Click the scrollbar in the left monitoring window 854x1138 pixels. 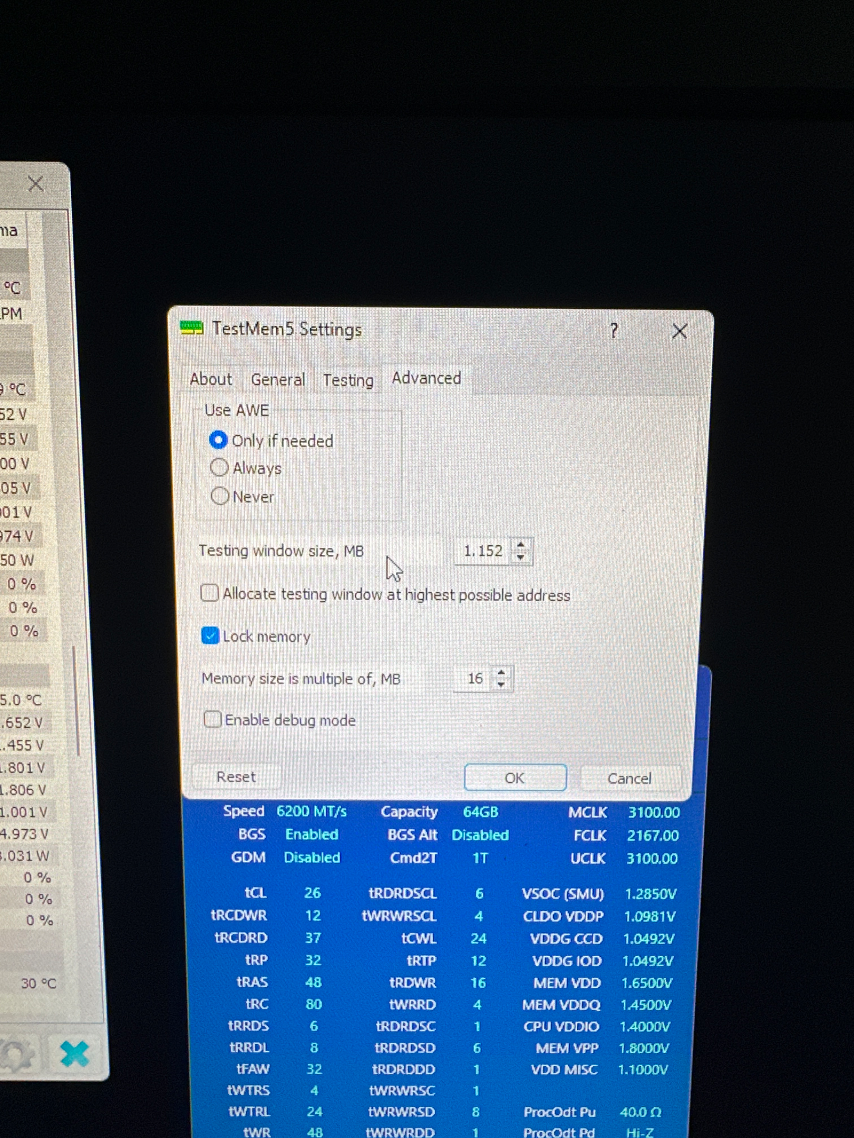(76, 701)
